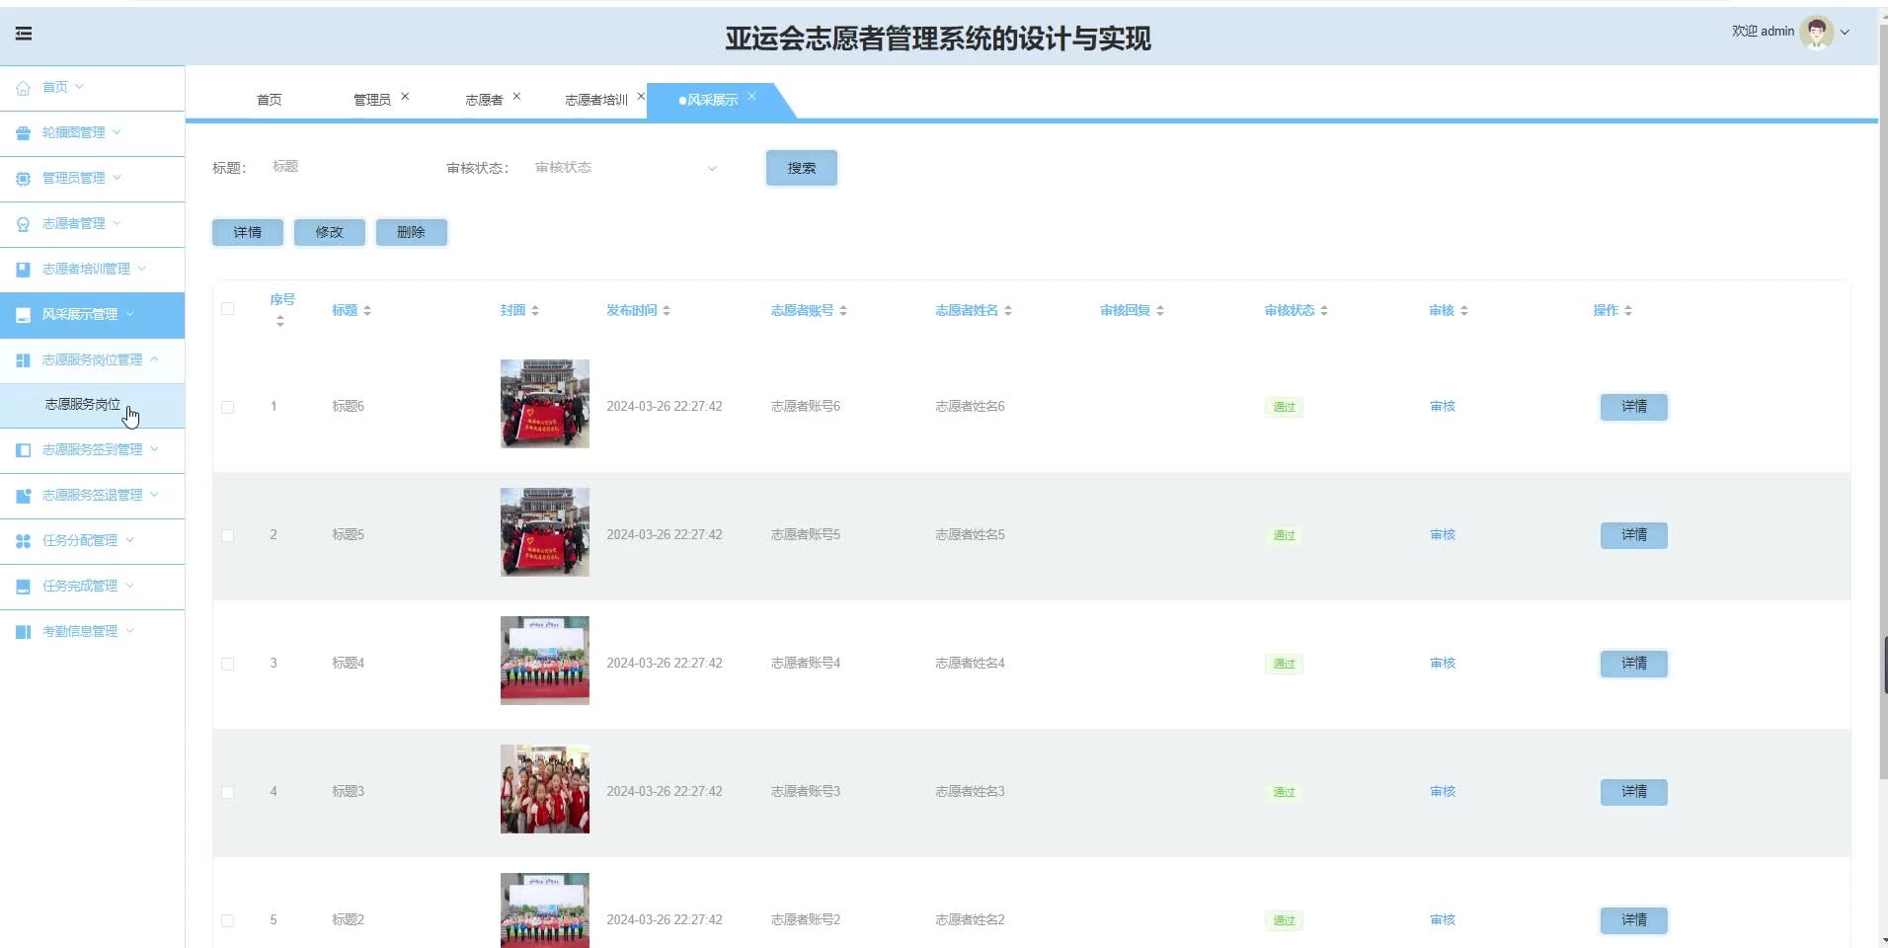Expand the 志愿服务签到管理 sidebar menu
The height and width of the screenshot is (948, 1888).
pos(92,449)
